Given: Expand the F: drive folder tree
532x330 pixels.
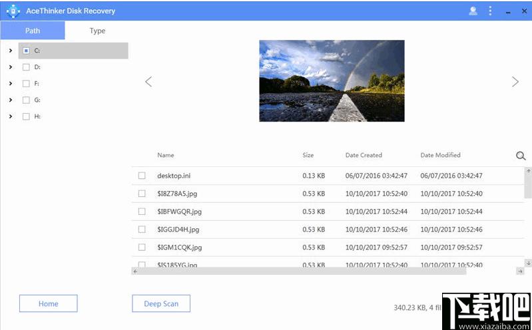Looking at the screenshot, I should pyautogui.click(x=11, y=84).
